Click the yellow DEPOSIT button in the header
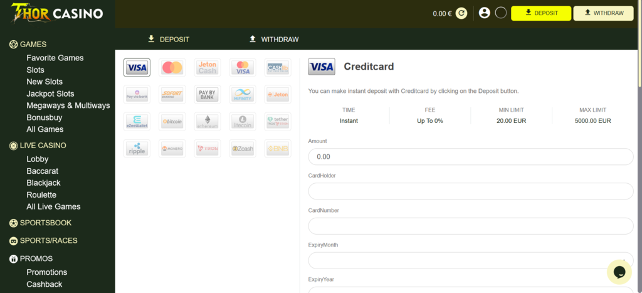 coord(541,13)
